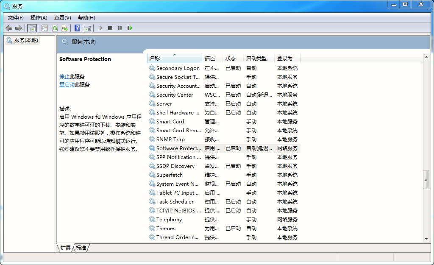Toggle the Show/Hide Action Pane button
The width and height of the screenshot is (434, 265).
(87, 28)
